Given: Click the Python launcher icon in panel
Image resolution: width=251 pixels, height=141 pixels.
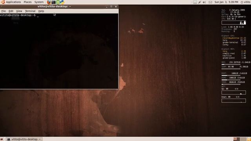Looking at the screenshot, I should tap(62, 2).
